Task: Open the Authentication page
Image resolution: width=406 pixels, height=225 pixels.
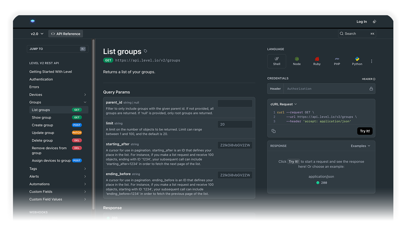Action: 41,79
